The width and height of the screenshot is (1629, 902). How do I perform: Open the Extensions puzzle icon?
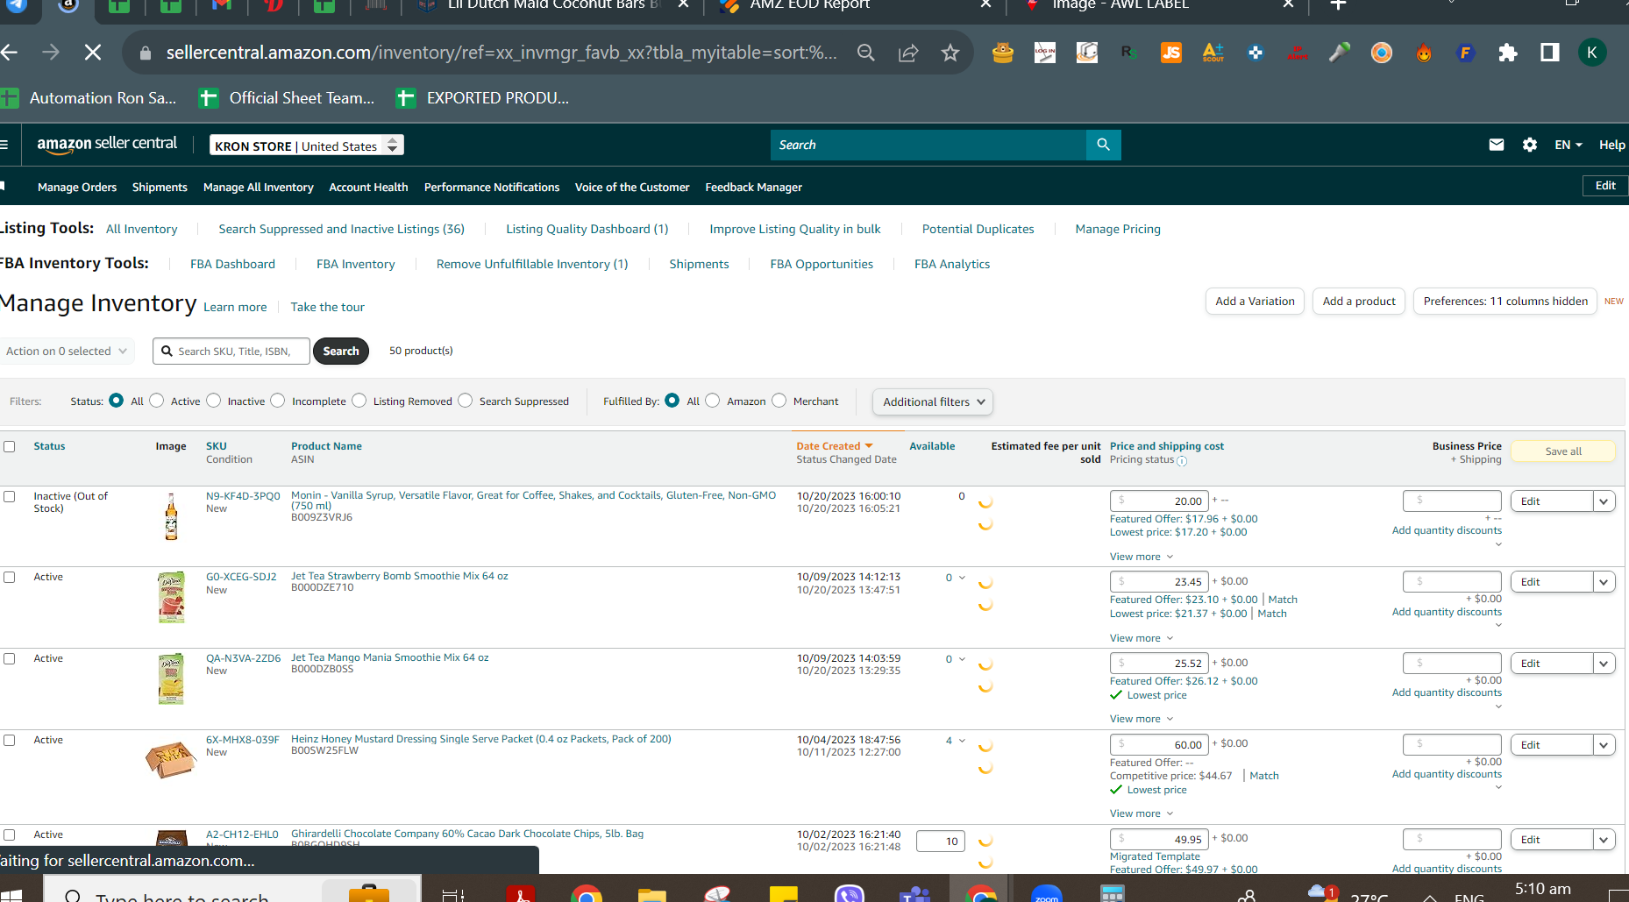(x=1508, y=53)
